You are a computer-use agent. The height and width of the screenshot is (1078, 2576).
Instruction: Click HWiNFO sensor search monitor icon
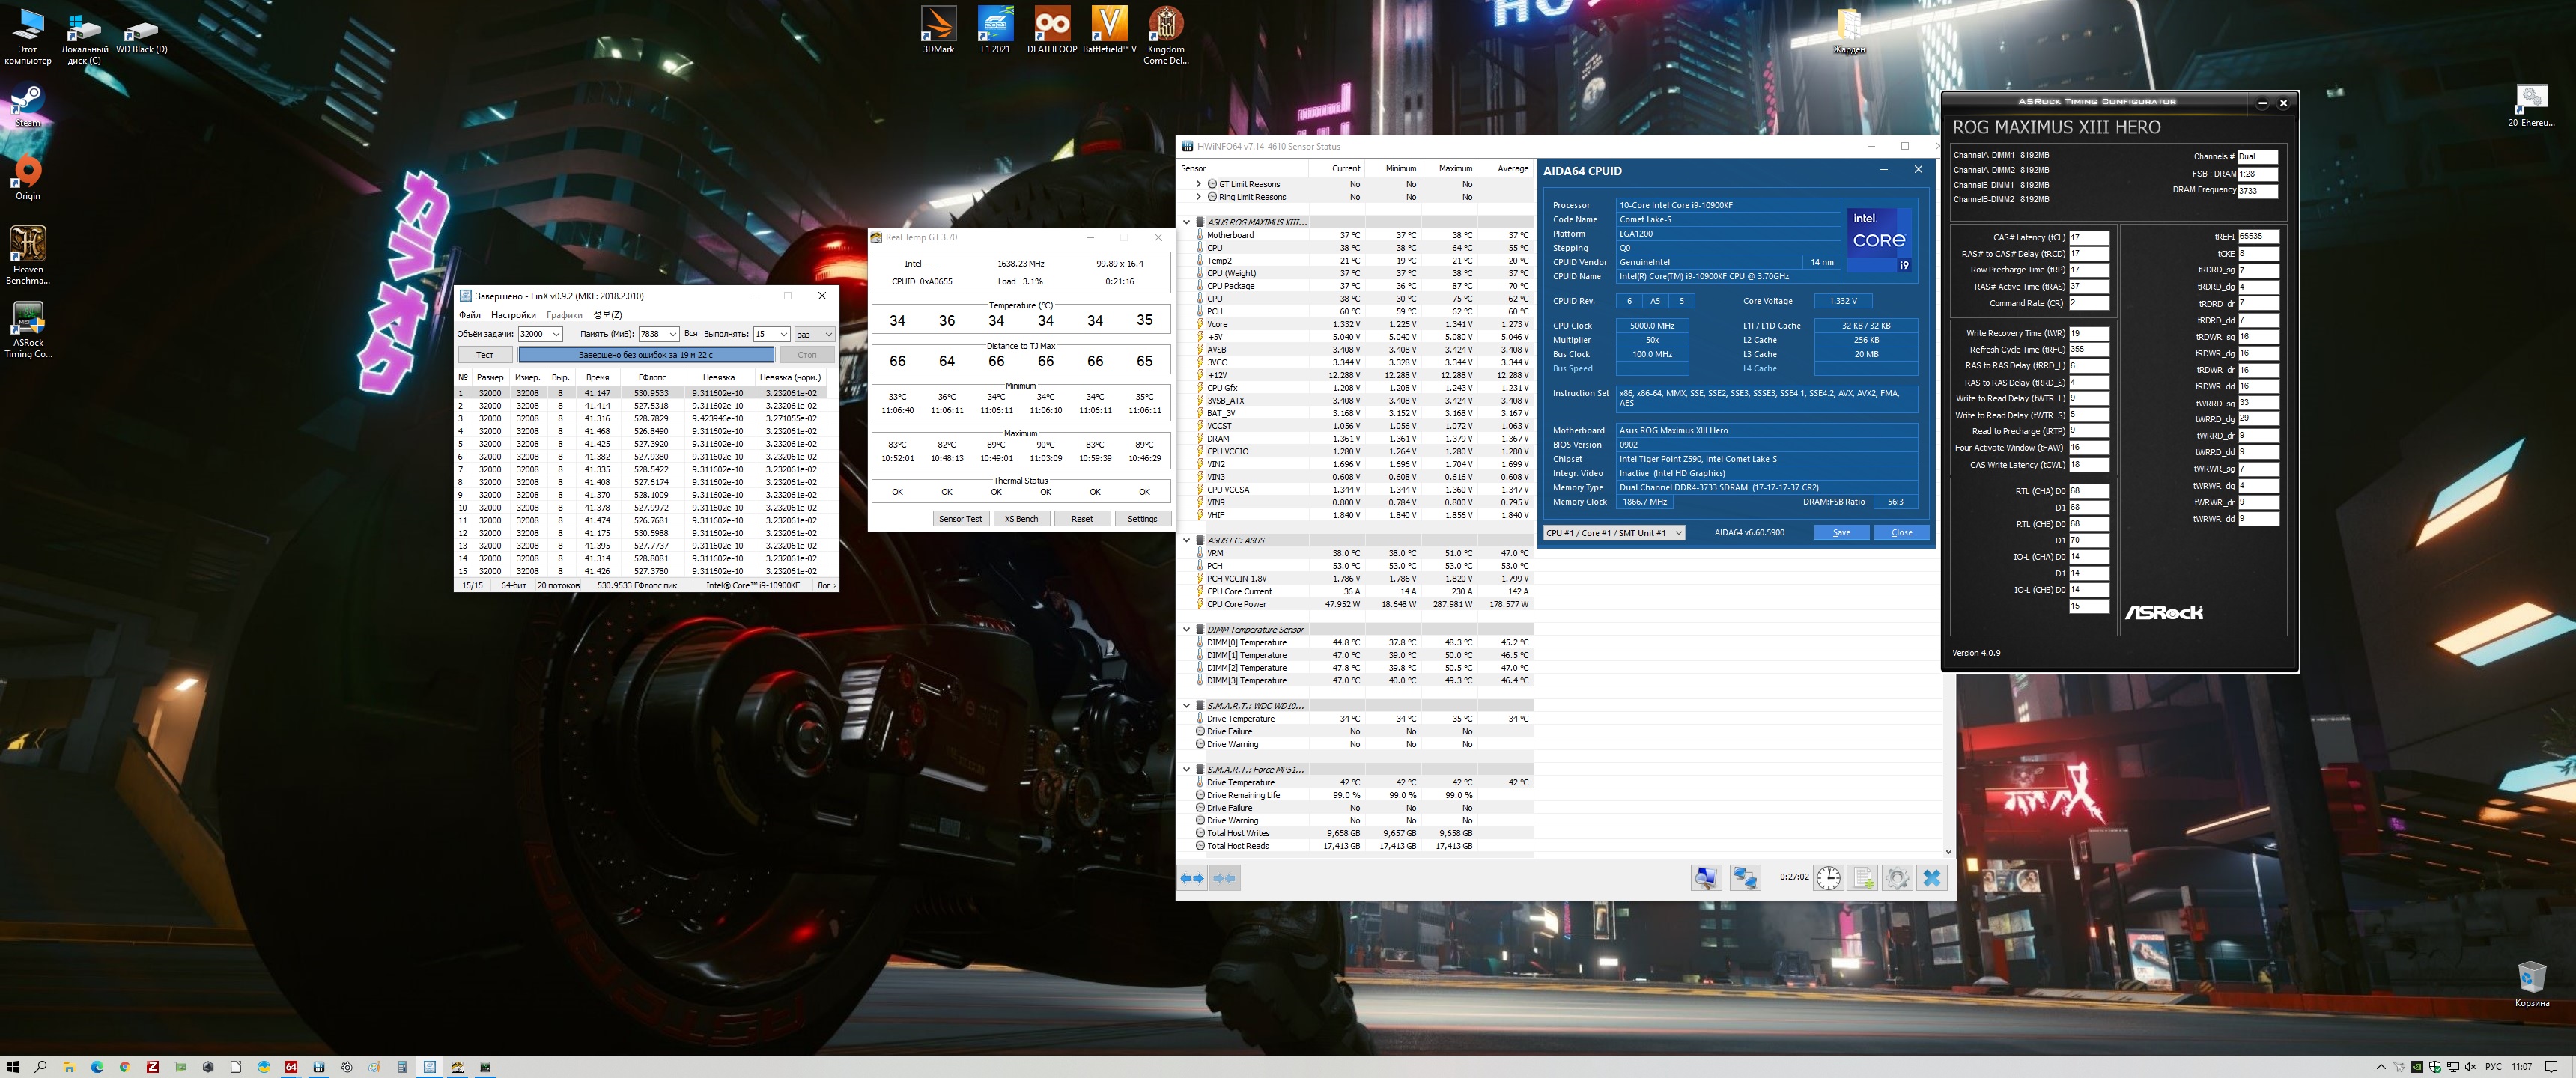tap(1706, 878)
